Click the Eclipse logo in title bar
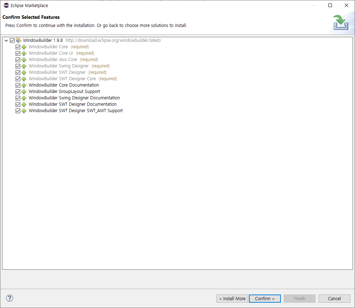Screen dimensions: 355x308 (6, 5)
